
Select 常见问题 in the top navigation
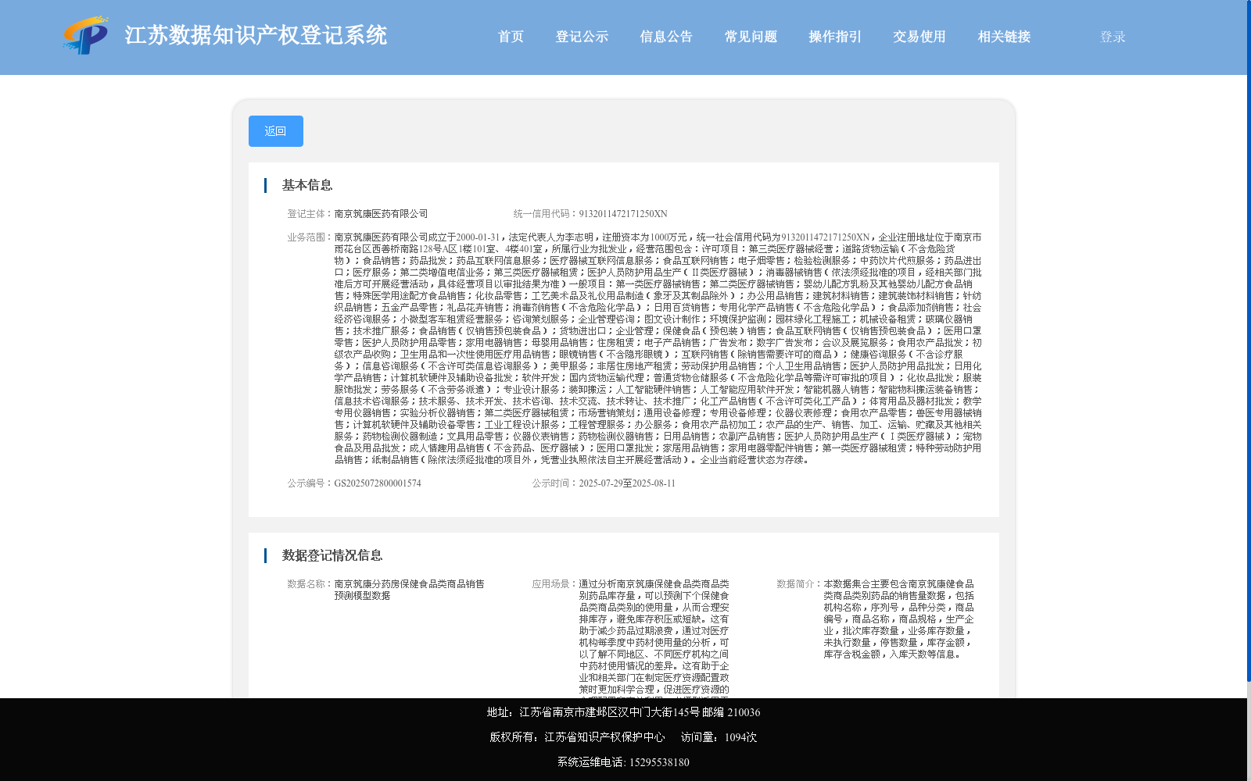(x=751, y=37)
